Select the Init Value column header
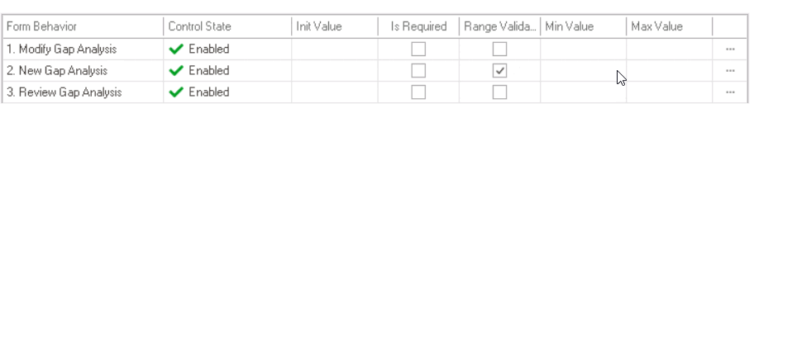 pos(334,26)
